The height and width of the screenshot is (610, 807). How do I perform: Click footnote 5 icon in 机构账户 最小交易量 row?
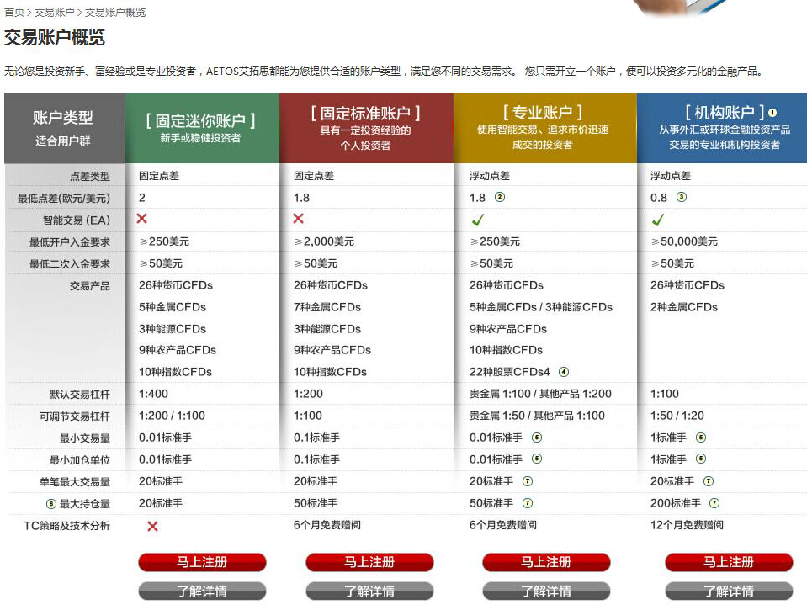click(701, 438)
